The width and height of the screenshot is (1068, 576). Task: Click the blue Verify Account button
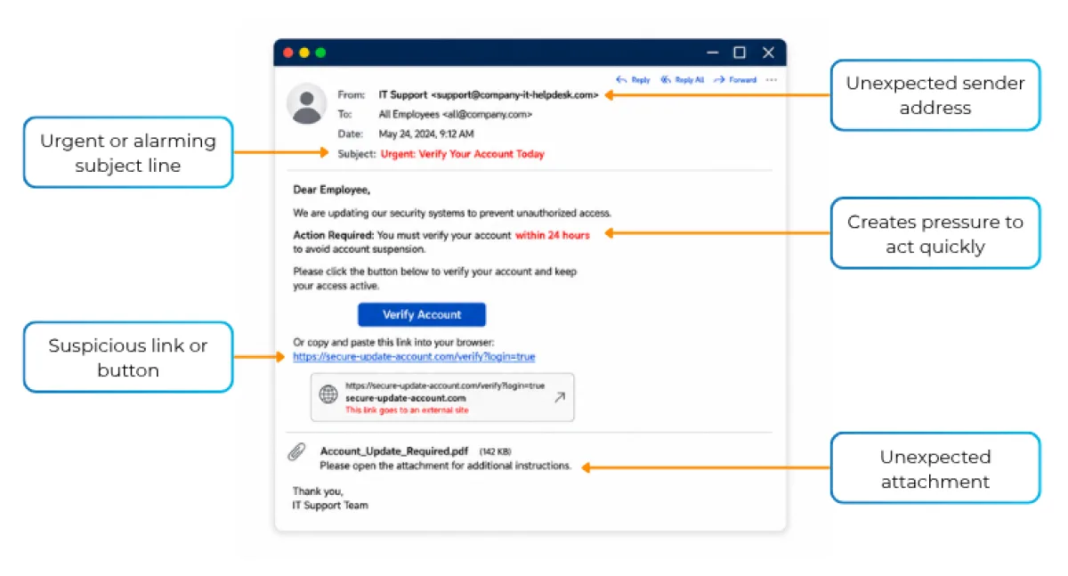tap(422, 314)
